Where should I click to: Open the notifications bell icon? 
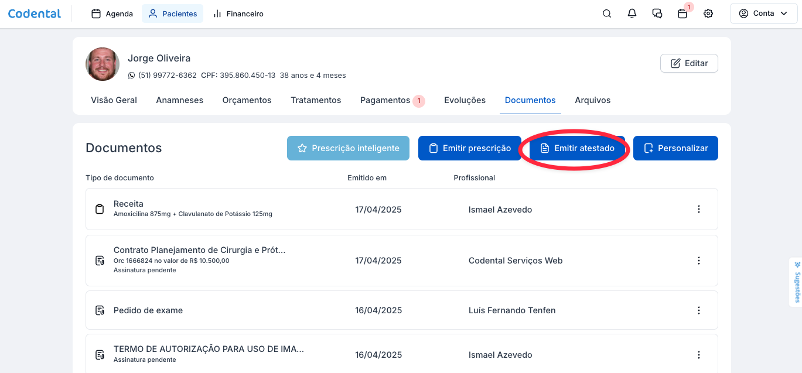coord(632,13)
